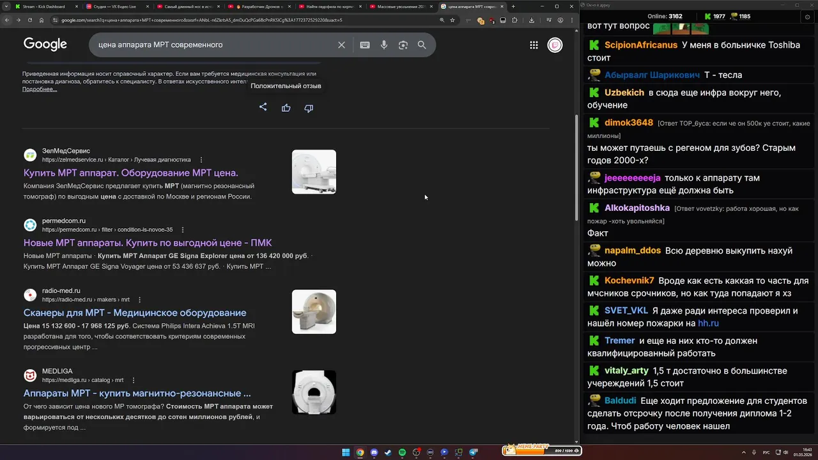
Task: Open the Google apps grid
Action: [534, 45]
